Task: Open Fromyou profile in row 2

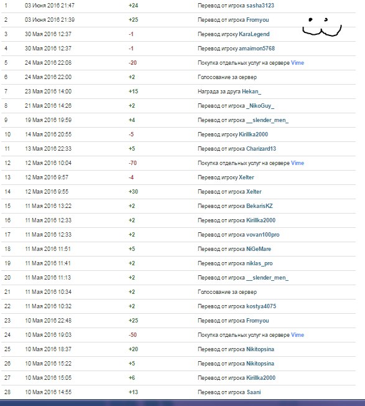Action: click(257, 20)
